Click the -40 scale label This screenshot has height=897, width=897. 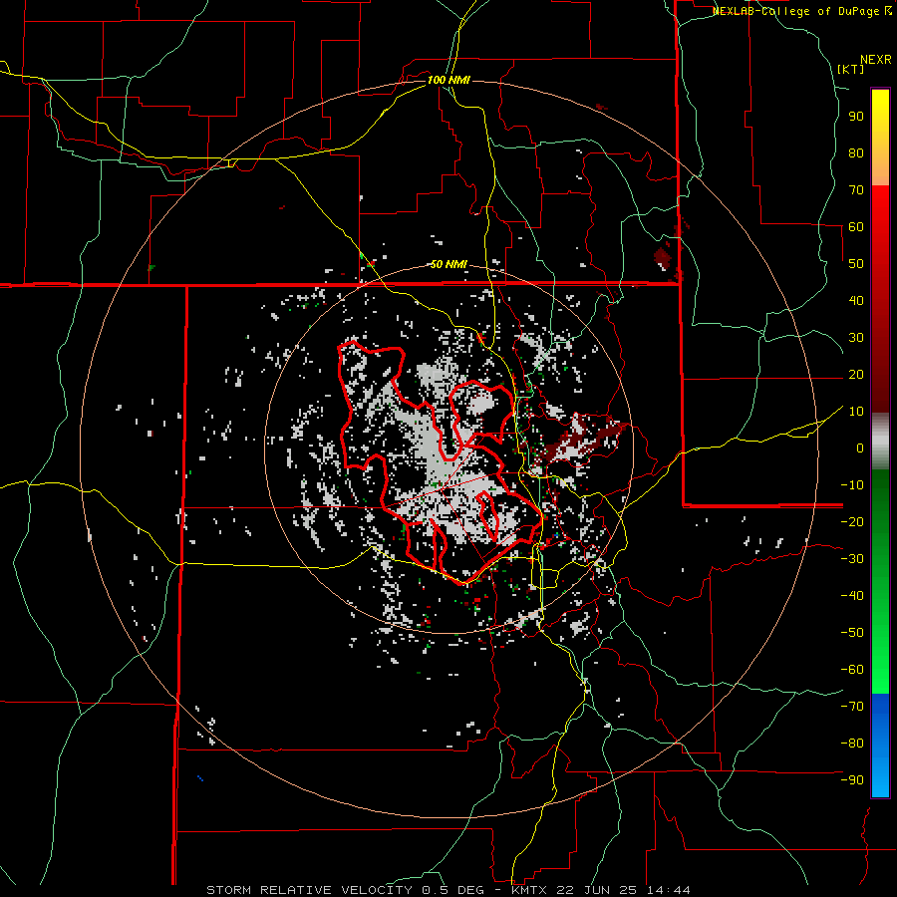coord(852,596)
